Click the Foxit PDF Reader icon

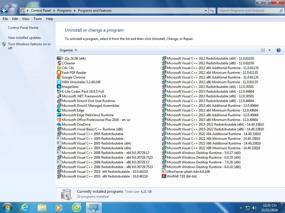59,73
